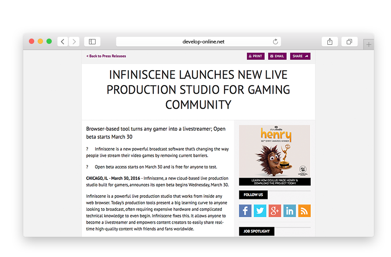Open the Facebook page via Follow Us icon
Image resolution: width=391 pixels, height=257 pixels.
[x=245, y=211]
